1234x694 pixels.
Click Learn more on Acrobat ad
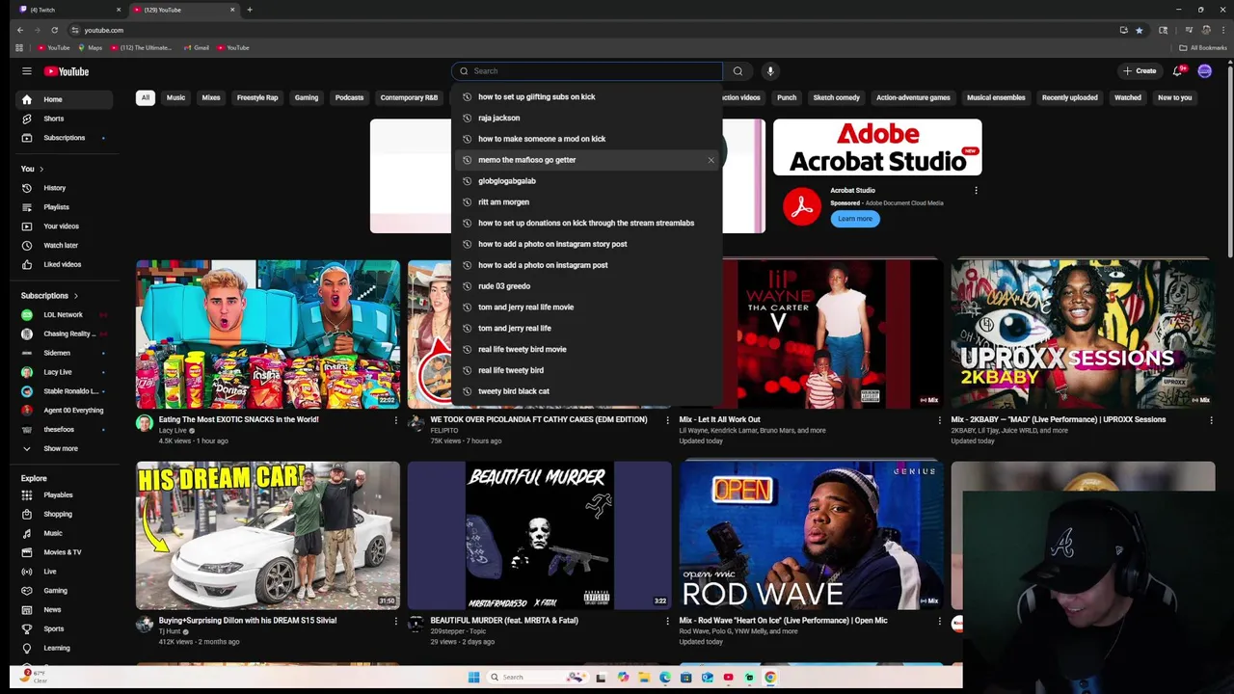[x=854, y=219]
